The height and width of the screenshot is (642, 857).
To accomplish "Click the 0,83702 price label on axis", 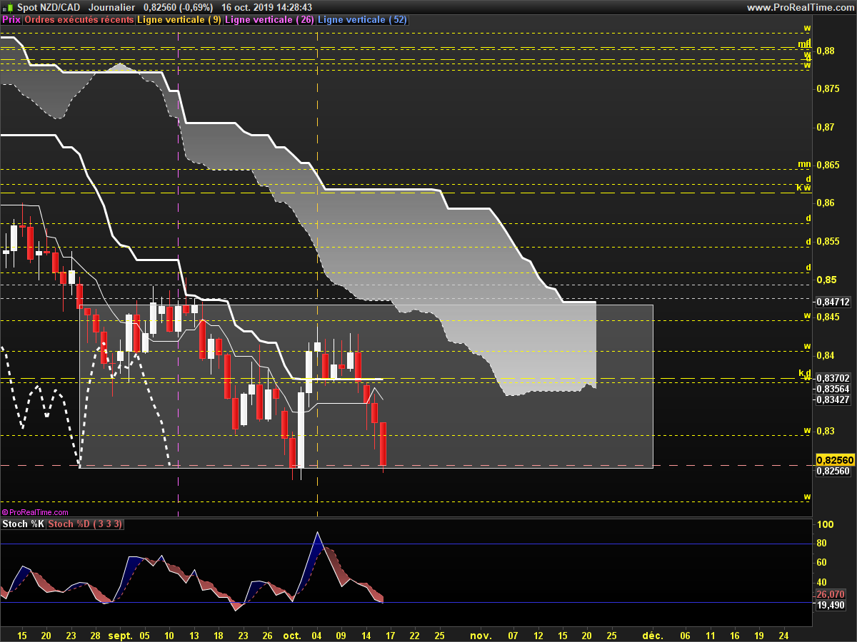I will coord(833,378).
